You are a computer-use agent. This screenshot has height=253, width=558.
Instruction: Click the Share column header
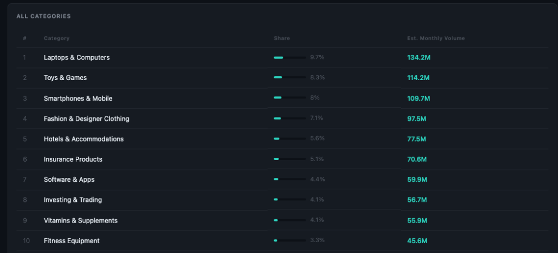[x=282, y=38]
